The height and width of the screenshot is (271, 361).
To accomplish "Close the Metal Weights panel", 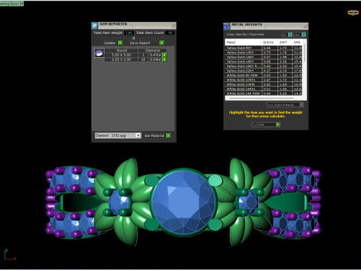I will 305,26.
